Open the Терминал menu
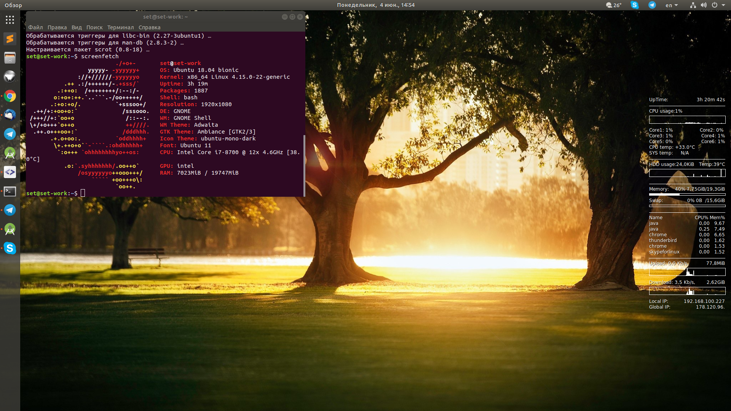 tap(120, 27)
